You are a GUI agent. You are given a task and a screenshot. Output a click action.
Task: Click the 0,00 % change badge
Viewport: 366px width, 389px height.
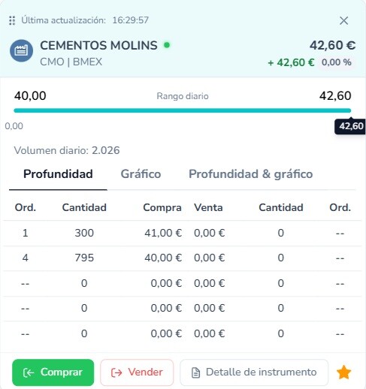[337, 62]
